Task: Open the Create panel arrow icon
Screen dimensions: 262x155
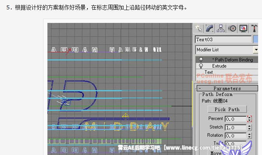Action: point(198,28)
